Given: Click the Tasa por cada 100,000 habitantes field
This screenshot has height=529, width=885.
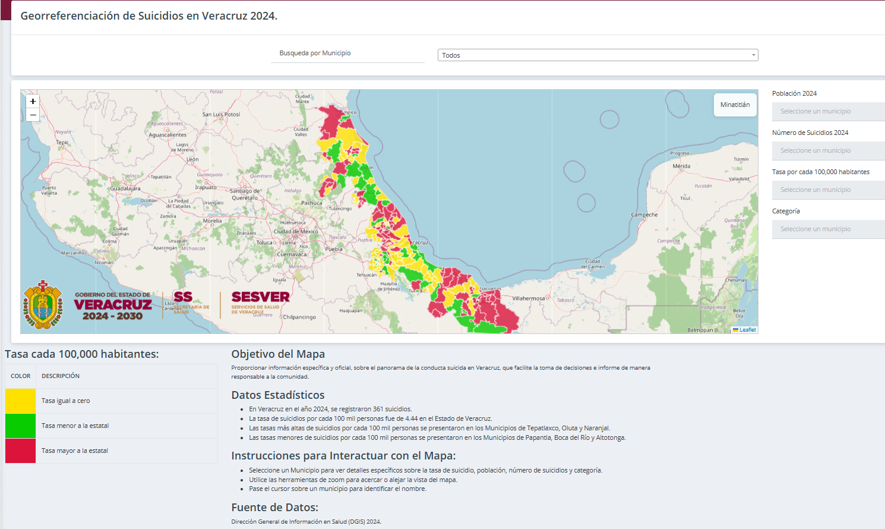Looking at the screenshot, I should pos(829,190).
